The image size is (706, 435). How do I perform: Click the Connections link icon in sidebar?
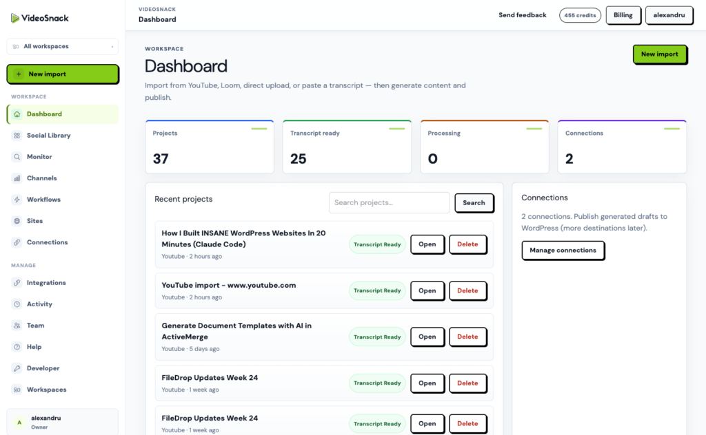point(17,242)
